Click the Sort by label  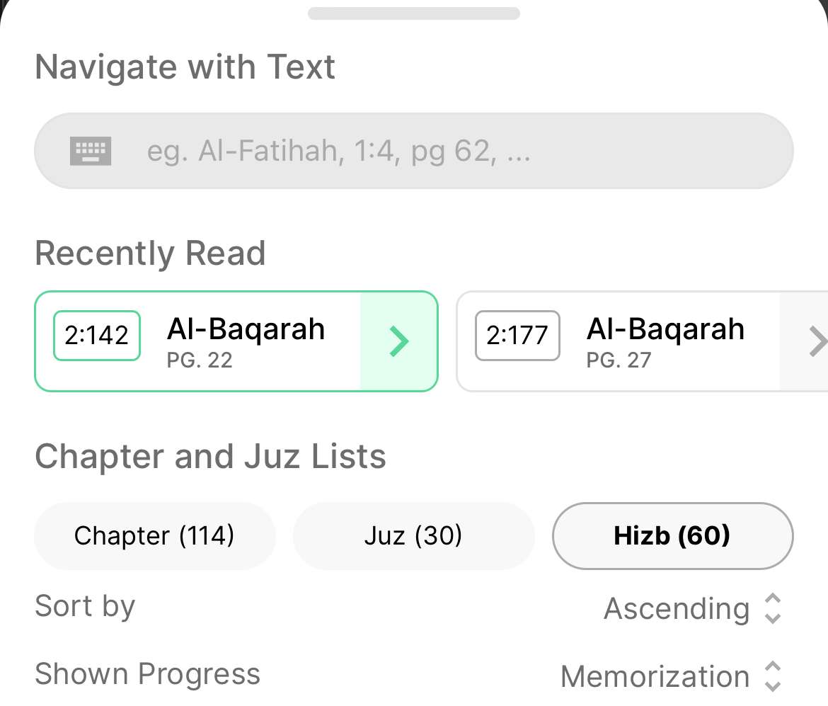coord(85,607)
